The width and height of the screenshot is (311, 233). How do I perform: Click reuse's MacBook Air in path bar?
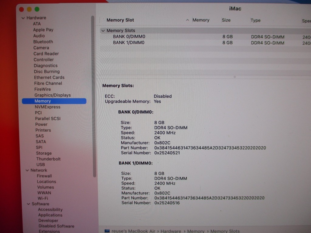pyautogui.click(x=133, y=231)
